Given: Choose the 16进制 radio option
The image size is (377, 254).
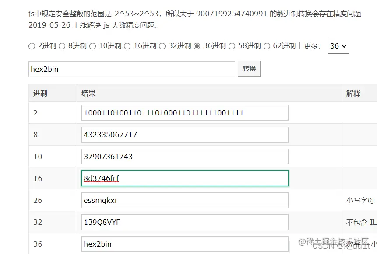Looking at the screenshot, I should click(x=127, y=46).
